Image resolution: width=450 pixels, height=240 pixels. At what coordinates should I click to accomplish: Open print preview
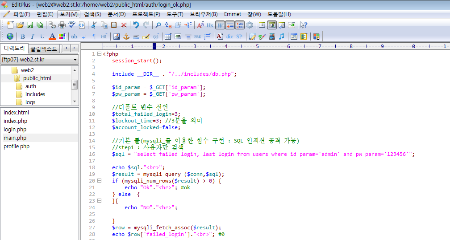[x=52, y=25]
